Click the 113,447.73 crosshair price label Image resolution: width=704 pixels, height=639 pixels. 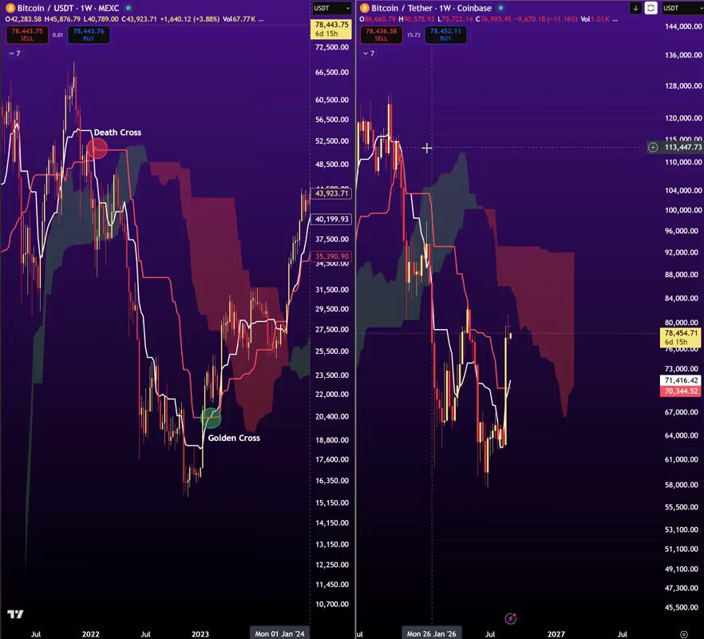682,147
